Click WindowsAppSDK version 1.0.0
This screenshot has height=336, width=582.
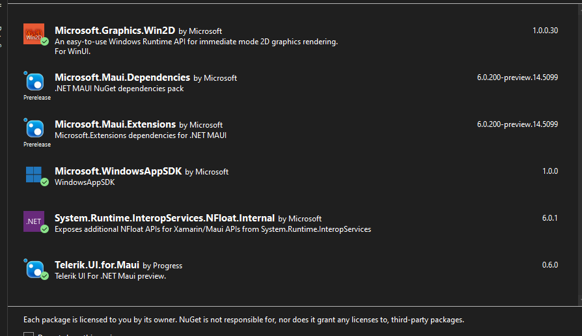550,171
